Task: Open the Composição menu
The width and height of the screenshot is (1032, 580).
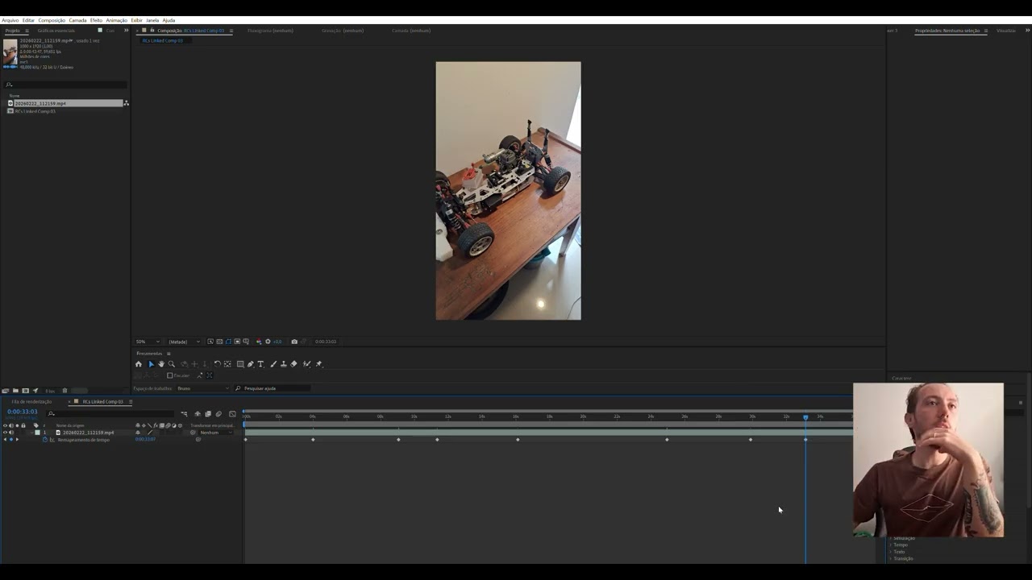Action: point(52,20)
